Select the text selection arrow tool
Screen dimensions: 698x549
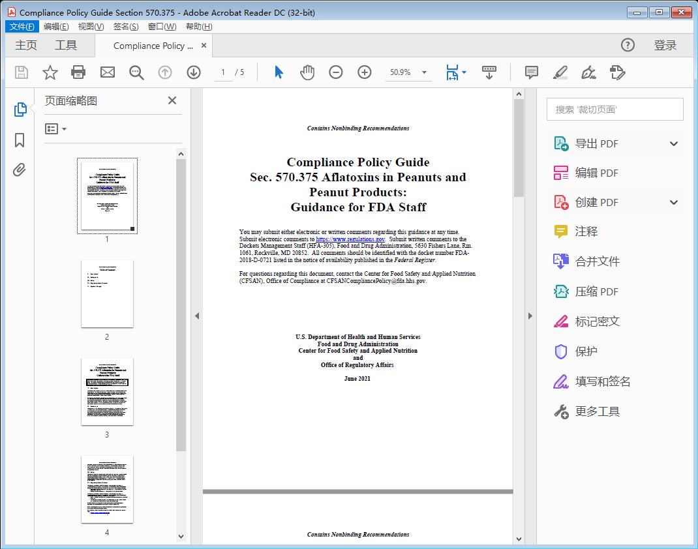277,72
